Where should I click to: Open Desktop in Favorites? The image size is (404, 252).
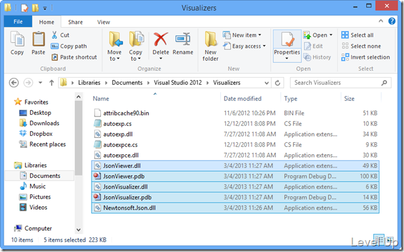36,113
